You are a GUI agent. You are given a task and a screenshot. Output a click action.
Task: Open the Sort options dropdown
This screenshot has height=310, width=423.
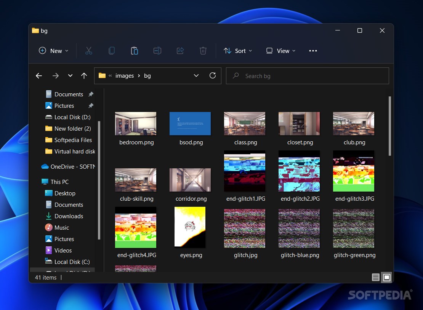(x=238, y=51)
